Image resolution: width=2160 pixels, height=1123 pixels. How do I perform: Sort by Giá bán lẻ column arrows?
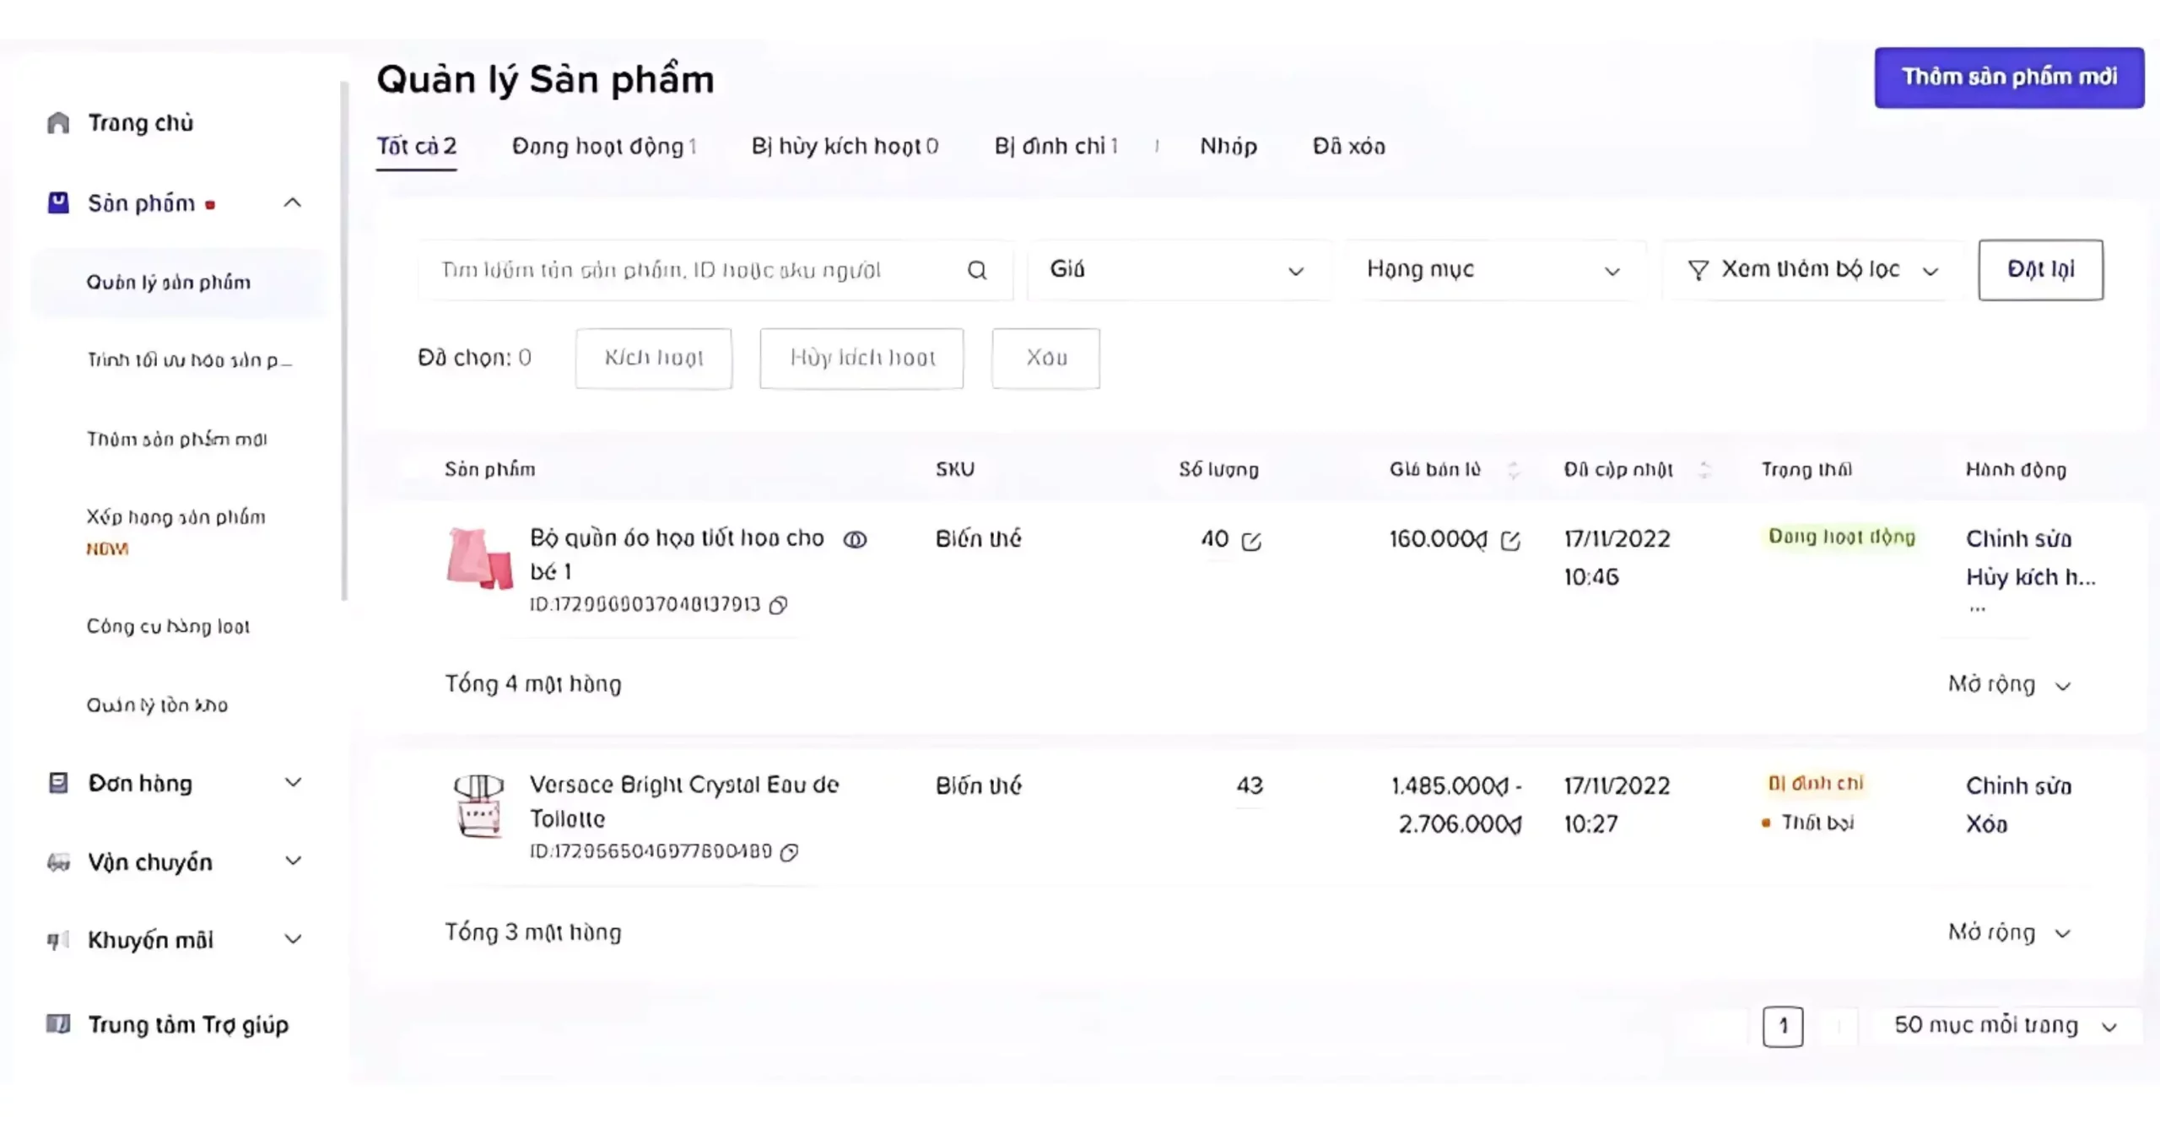1514,470
